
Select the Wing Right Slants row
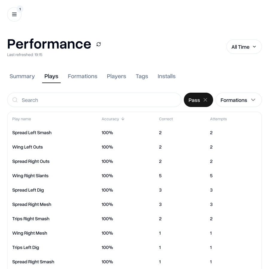click(x=30, y=176)
